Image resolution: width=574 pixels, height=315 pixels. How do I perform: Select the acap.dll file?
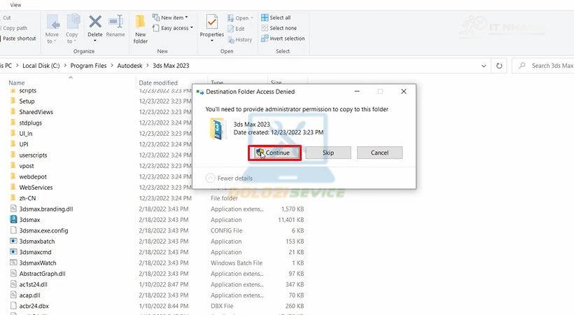pyautogui.click(x=29, y=295)
